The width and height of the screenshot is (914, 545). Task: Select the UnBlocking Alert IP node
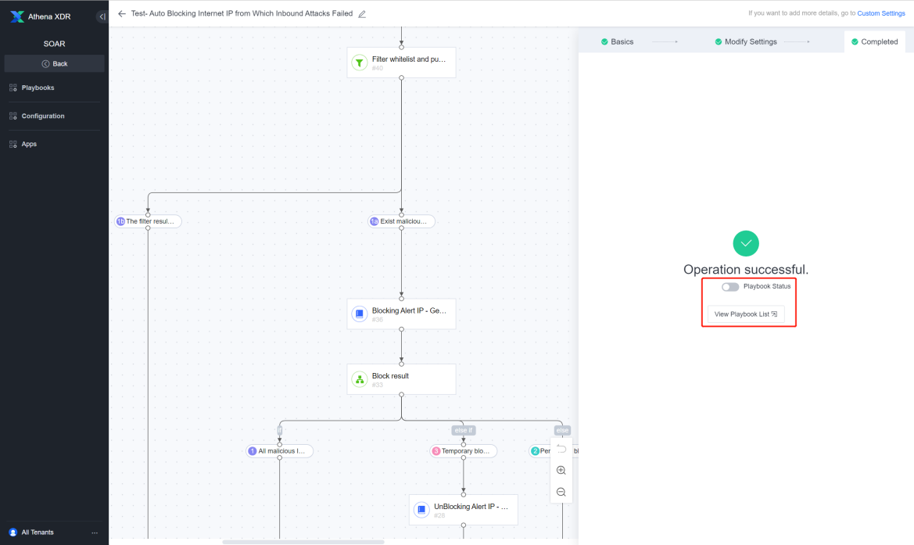464,510
